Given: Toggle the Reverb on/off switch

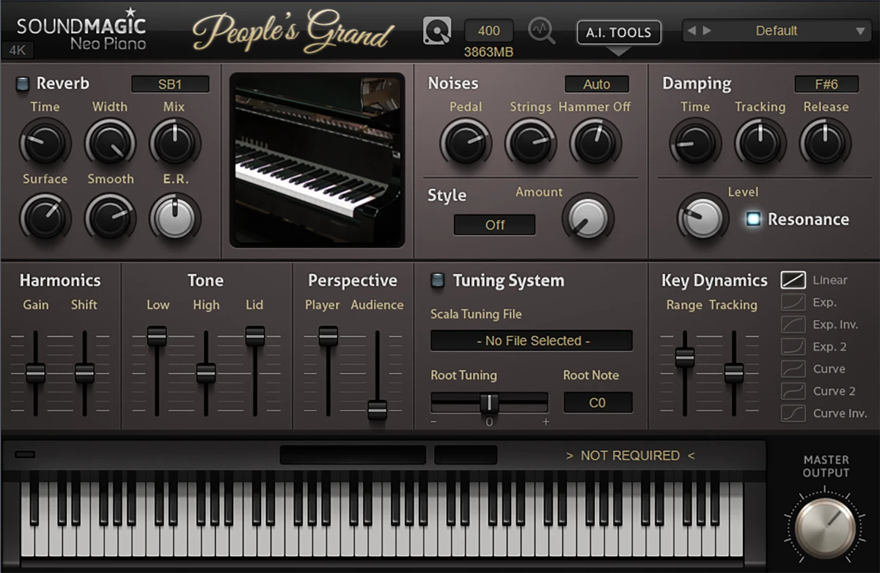Looking at the screenshot, I should click(23, 84).
